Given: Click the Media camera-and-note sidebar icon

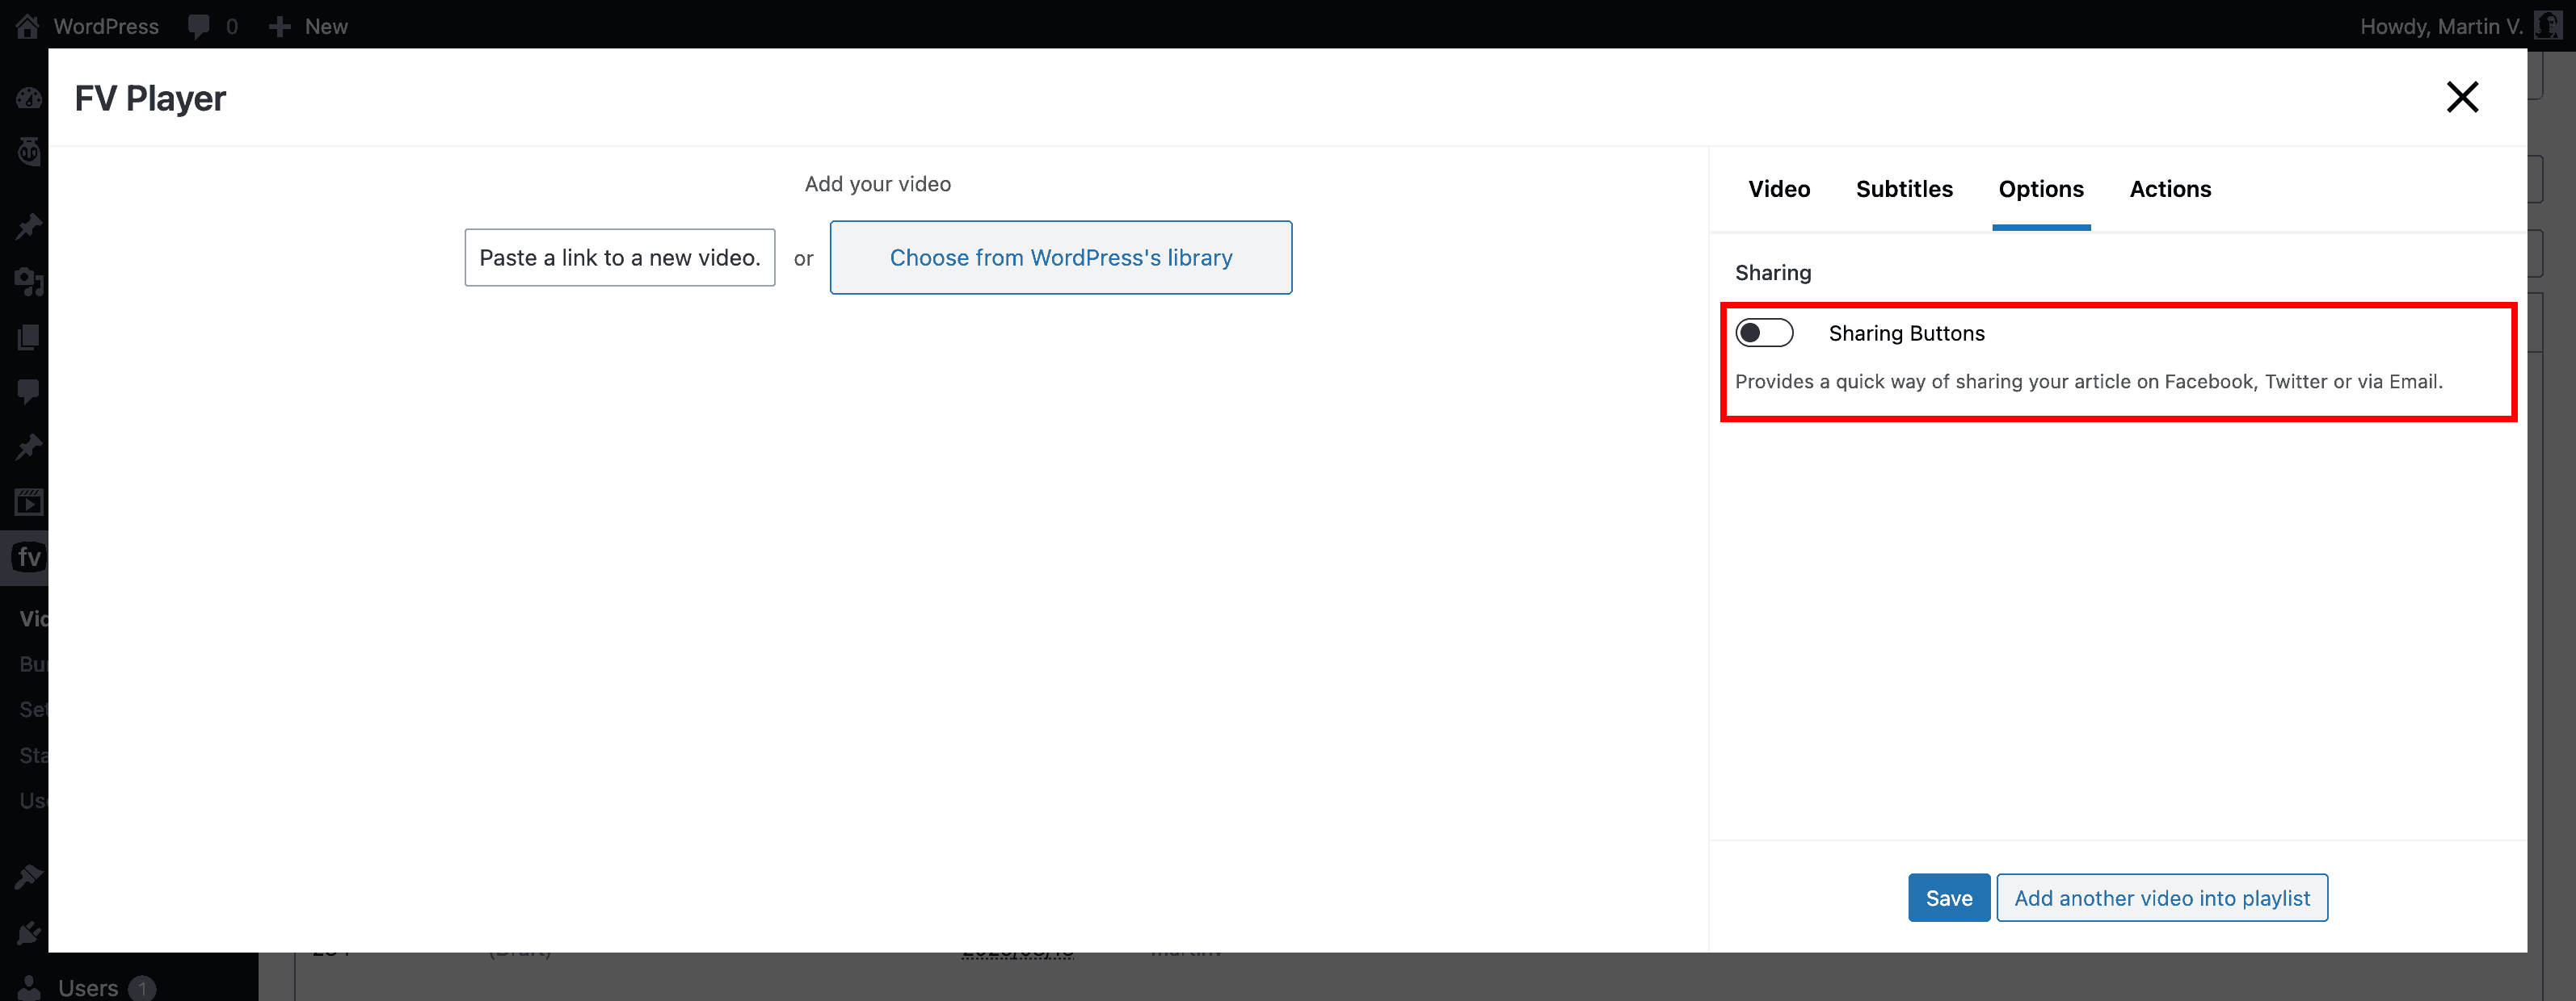Looking at the screenshot, I should 29,282.
